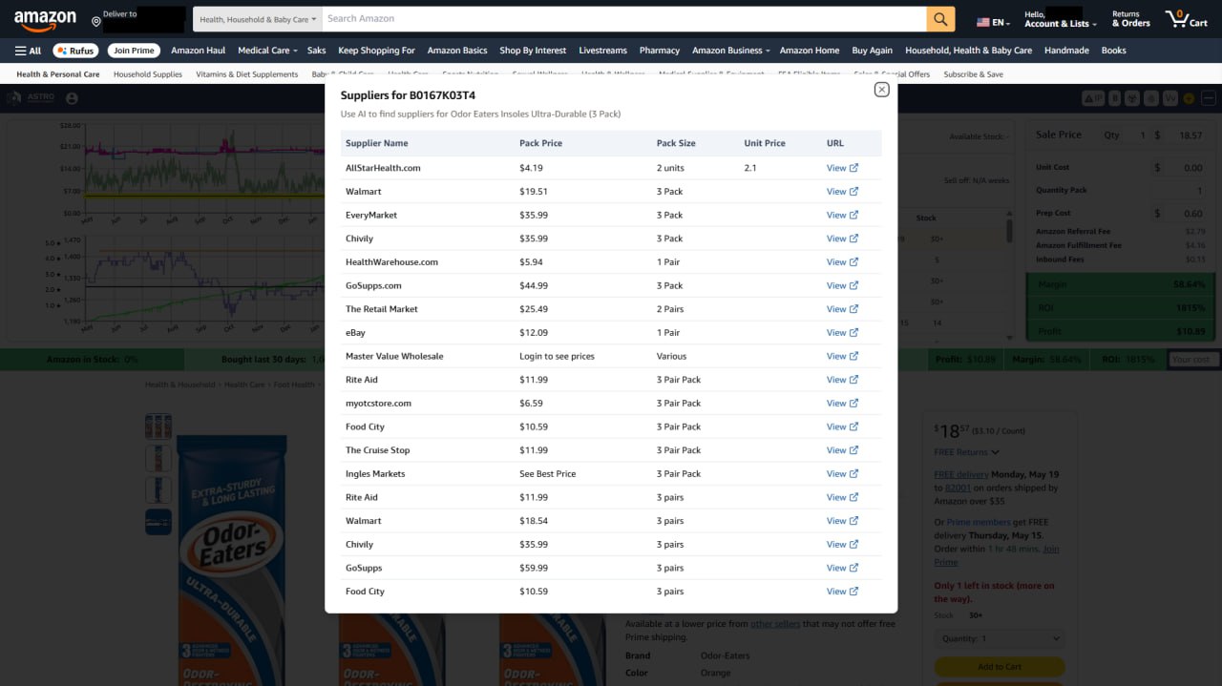1222x686 pixels.
Task: Click the Foot Health breadcrumb
Action: click(294, 385)
